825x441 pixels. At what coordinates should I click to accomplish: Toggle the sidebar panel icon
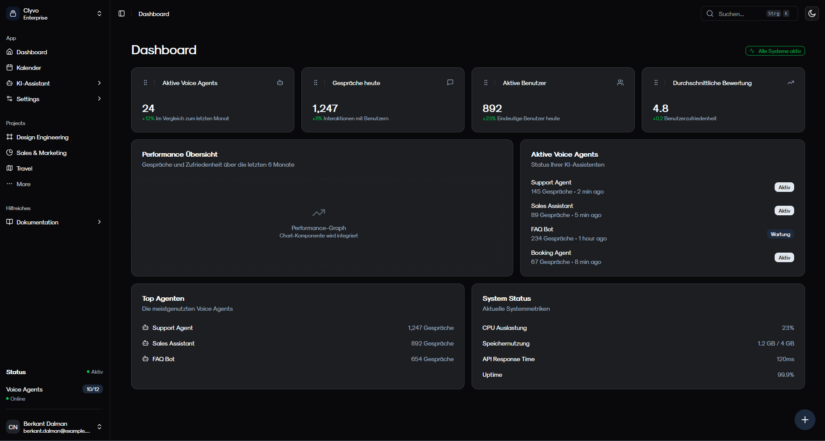point(122,13)
